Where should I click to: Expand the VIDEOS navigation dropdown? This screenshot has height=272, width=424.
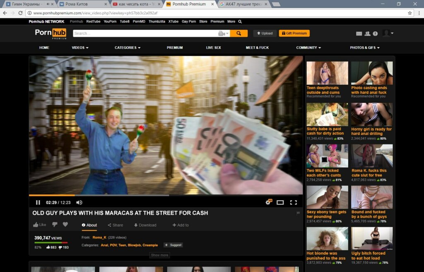click(80, 48)
